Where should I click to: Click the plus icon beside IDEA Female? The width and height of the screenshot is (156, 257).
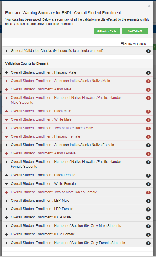point(6,234)
